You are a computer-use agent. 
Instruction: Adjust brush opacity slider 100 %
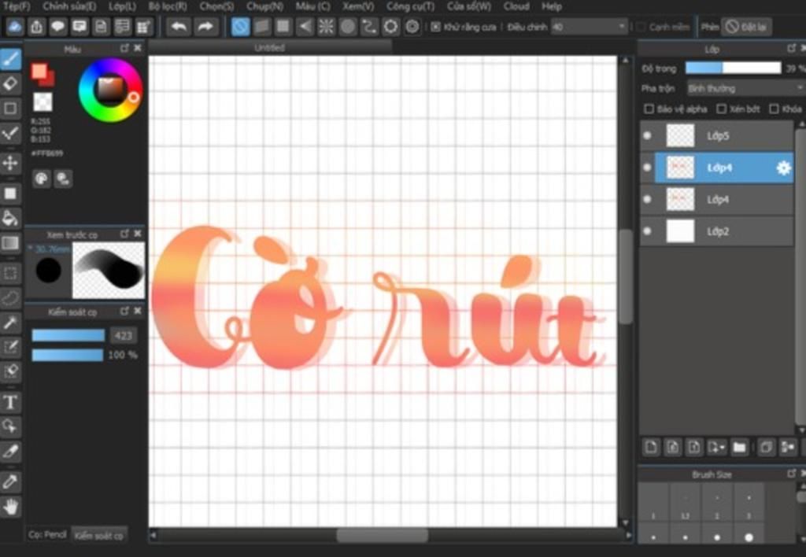click(x=68, y=355)
